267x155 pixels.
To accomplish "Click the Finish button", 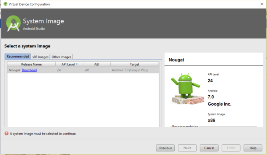I will tap(231, 148).
